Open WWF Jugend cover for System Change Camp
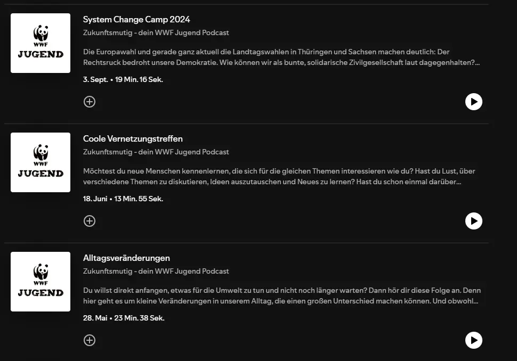 (x=41, y=43)
